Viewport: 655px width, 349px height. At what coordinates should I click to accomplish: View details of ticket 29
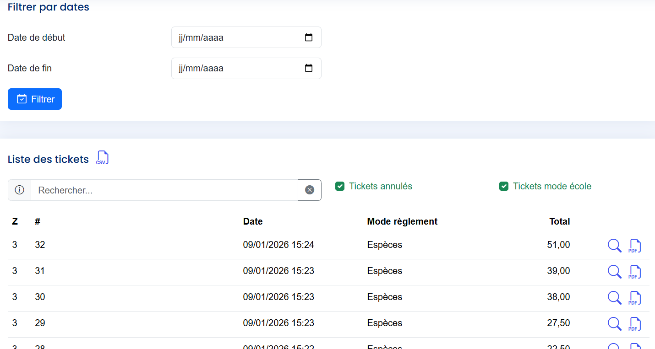pyautogui.click(x=614, y=324)
